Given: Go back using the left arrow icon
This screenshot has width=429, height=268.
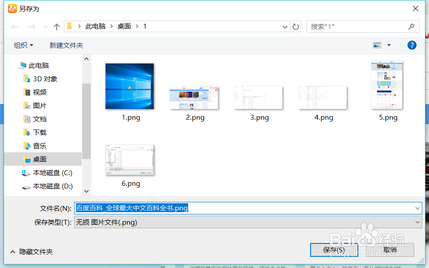Looking at the screenshot, I should 14,27.
